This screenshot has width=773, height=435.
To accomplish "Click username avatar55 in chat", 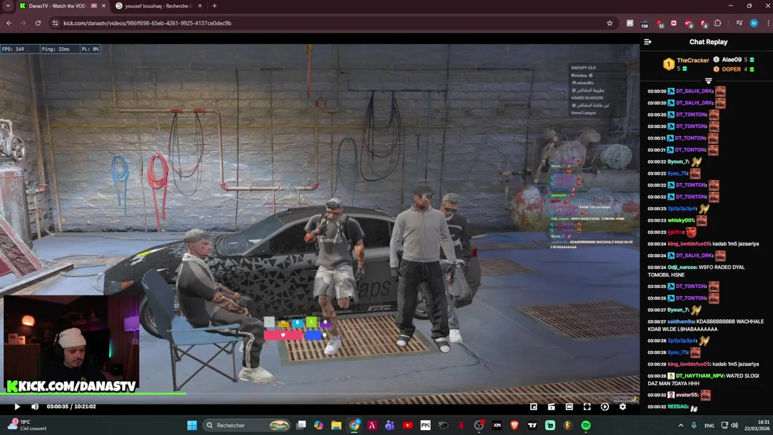I will (687, 395).
